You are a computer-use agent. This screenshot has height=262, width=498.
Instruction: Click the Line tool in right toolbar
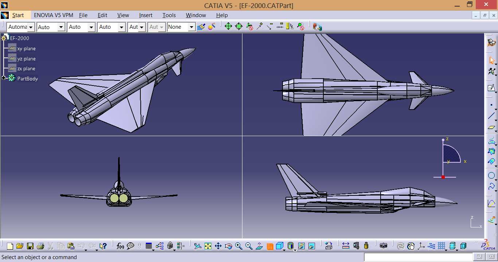tap(491, 116)
